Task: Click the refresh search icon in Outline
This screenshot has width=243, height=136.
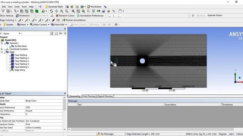Action: [52, 33]
